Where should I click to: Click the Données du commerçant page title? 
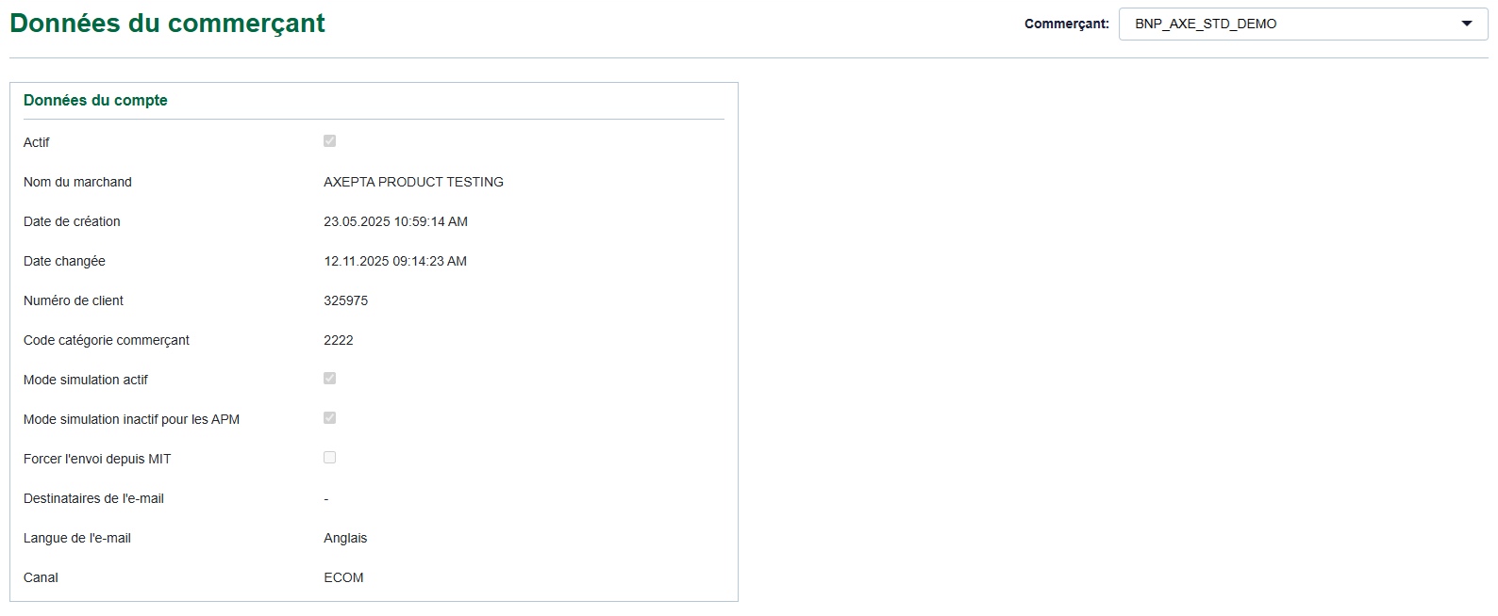(167, 24)
